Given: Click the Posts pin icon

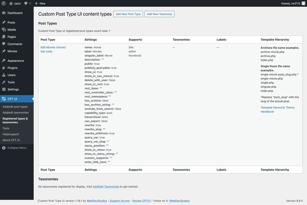Looking at the screenshot, I should click(x=4, y=22).
